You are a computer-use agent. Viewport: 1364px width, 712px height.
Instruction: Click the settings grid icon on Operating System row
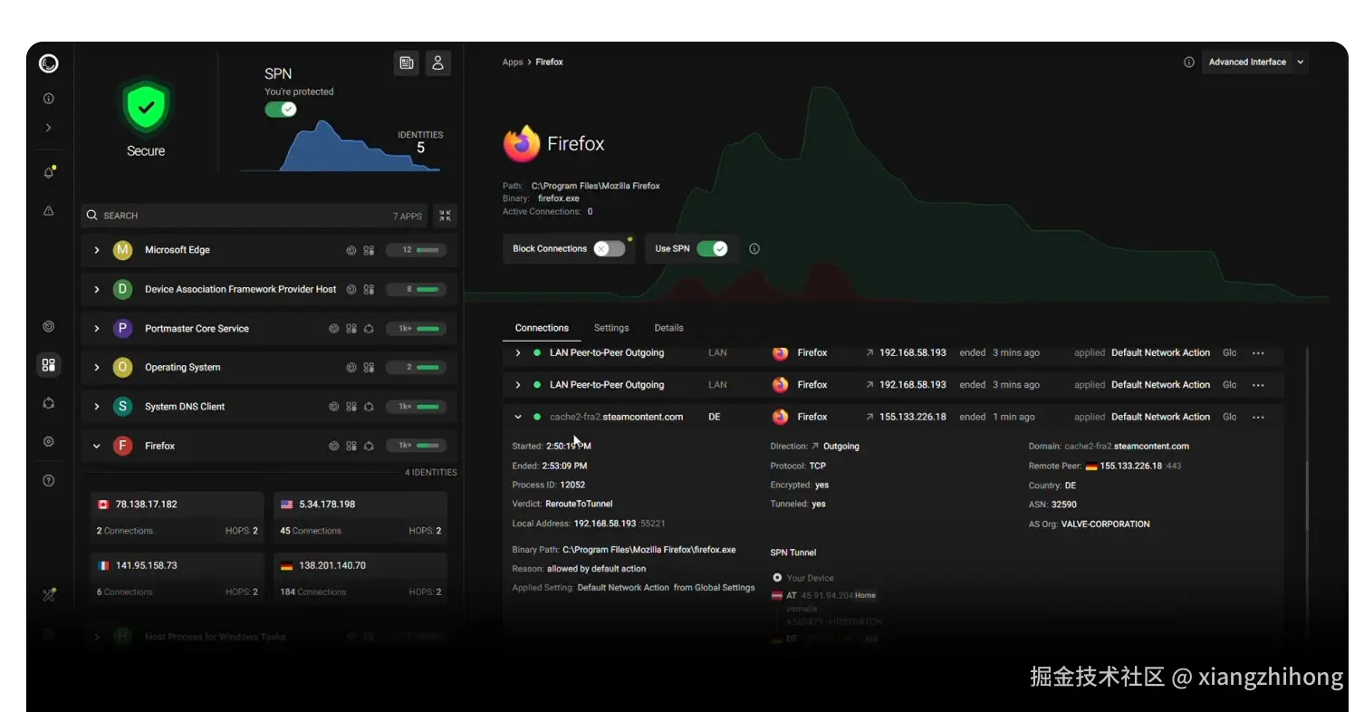point(369,368)
